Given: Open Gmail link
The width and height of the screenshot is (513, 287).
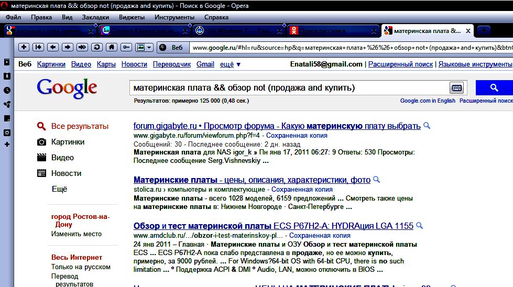Looking at the screenshot, I should pos(205,64).
